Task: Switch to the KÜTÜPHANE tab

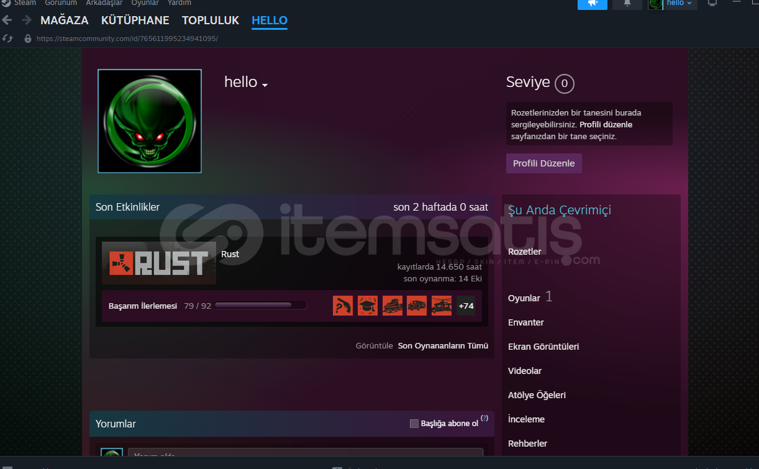Action: coord(135,20)
